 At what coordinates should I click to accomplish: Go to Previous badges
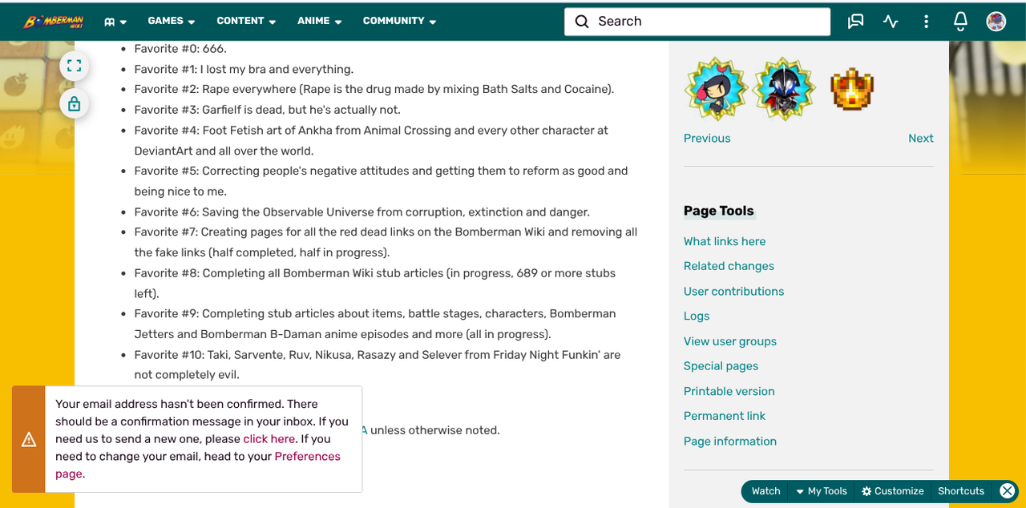(707, 138)
